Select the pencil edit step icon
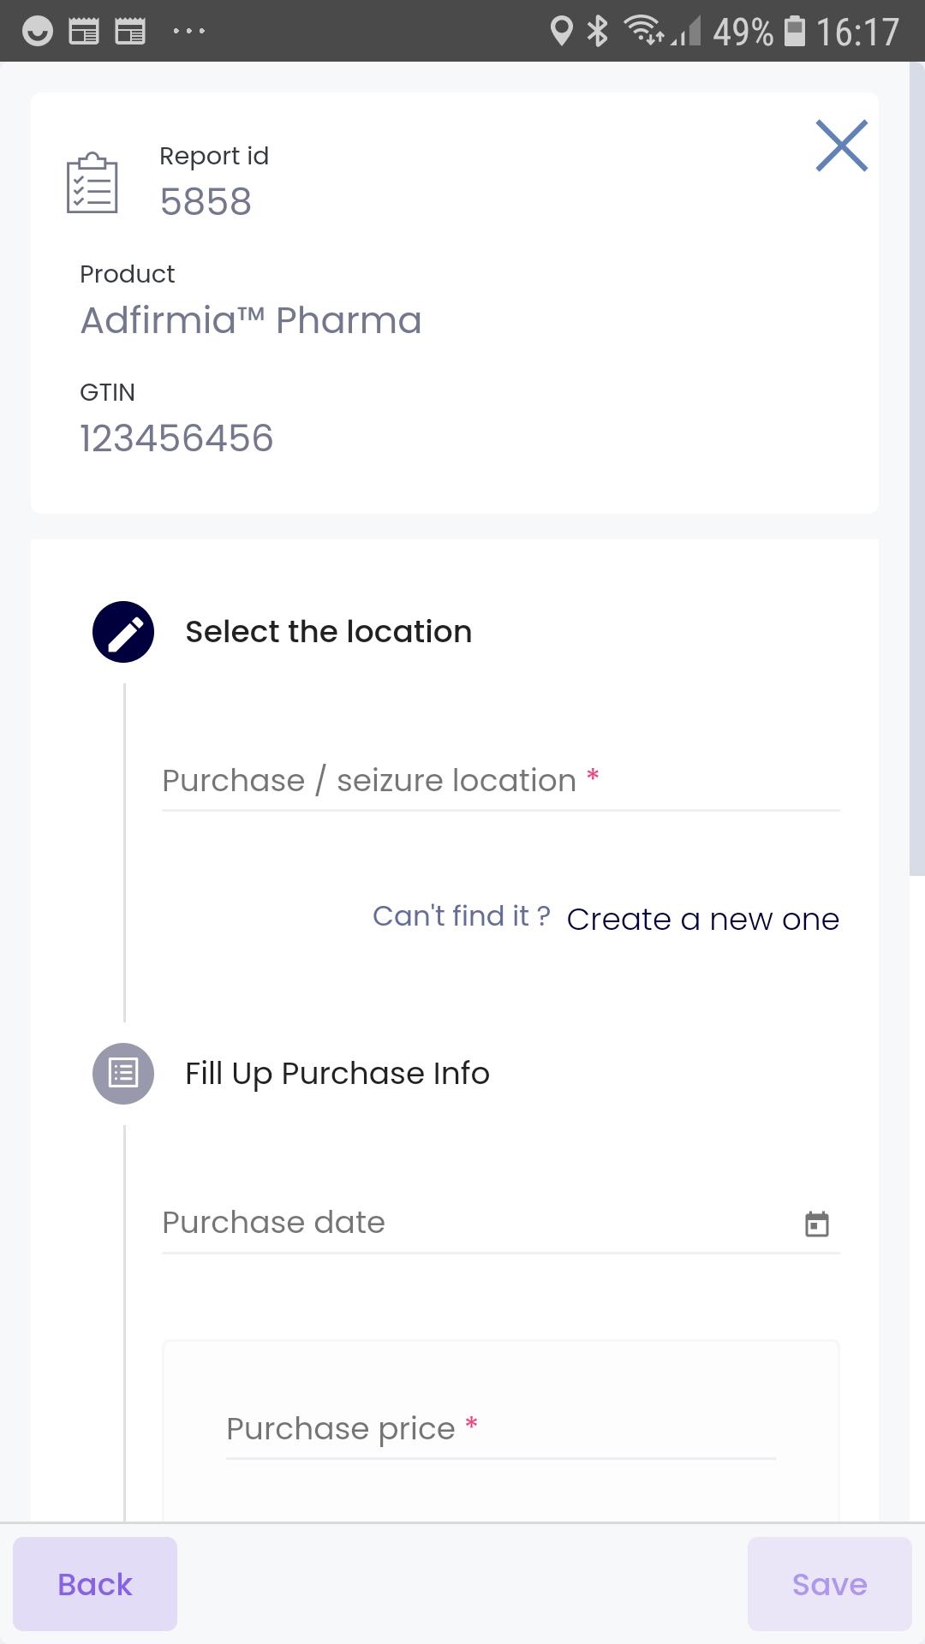Viewport: 925px width, 1644px height. point(123,632)
